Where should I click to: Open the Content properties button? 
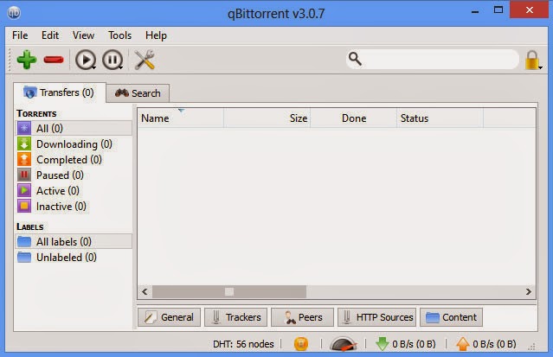pos(451,317)
